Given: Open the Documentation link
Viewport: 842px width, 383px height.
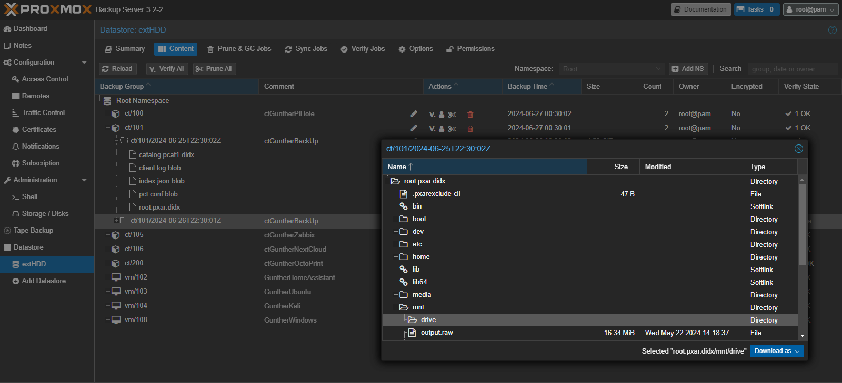Looking at the screenshot, I should click(x=701, y=9).
